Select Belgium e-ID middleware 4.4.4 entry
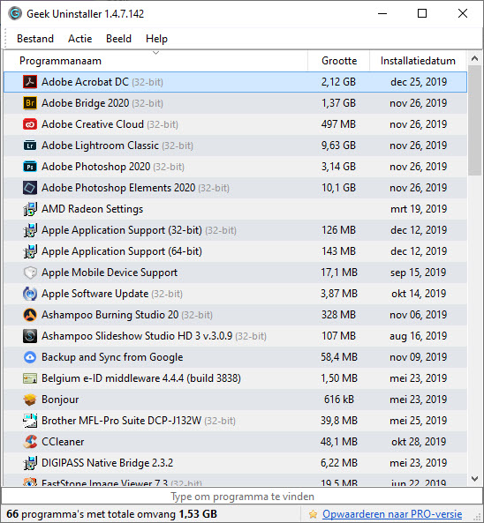Screen dimensions: 484x523 pyautogui.click(x=141, y=378)
